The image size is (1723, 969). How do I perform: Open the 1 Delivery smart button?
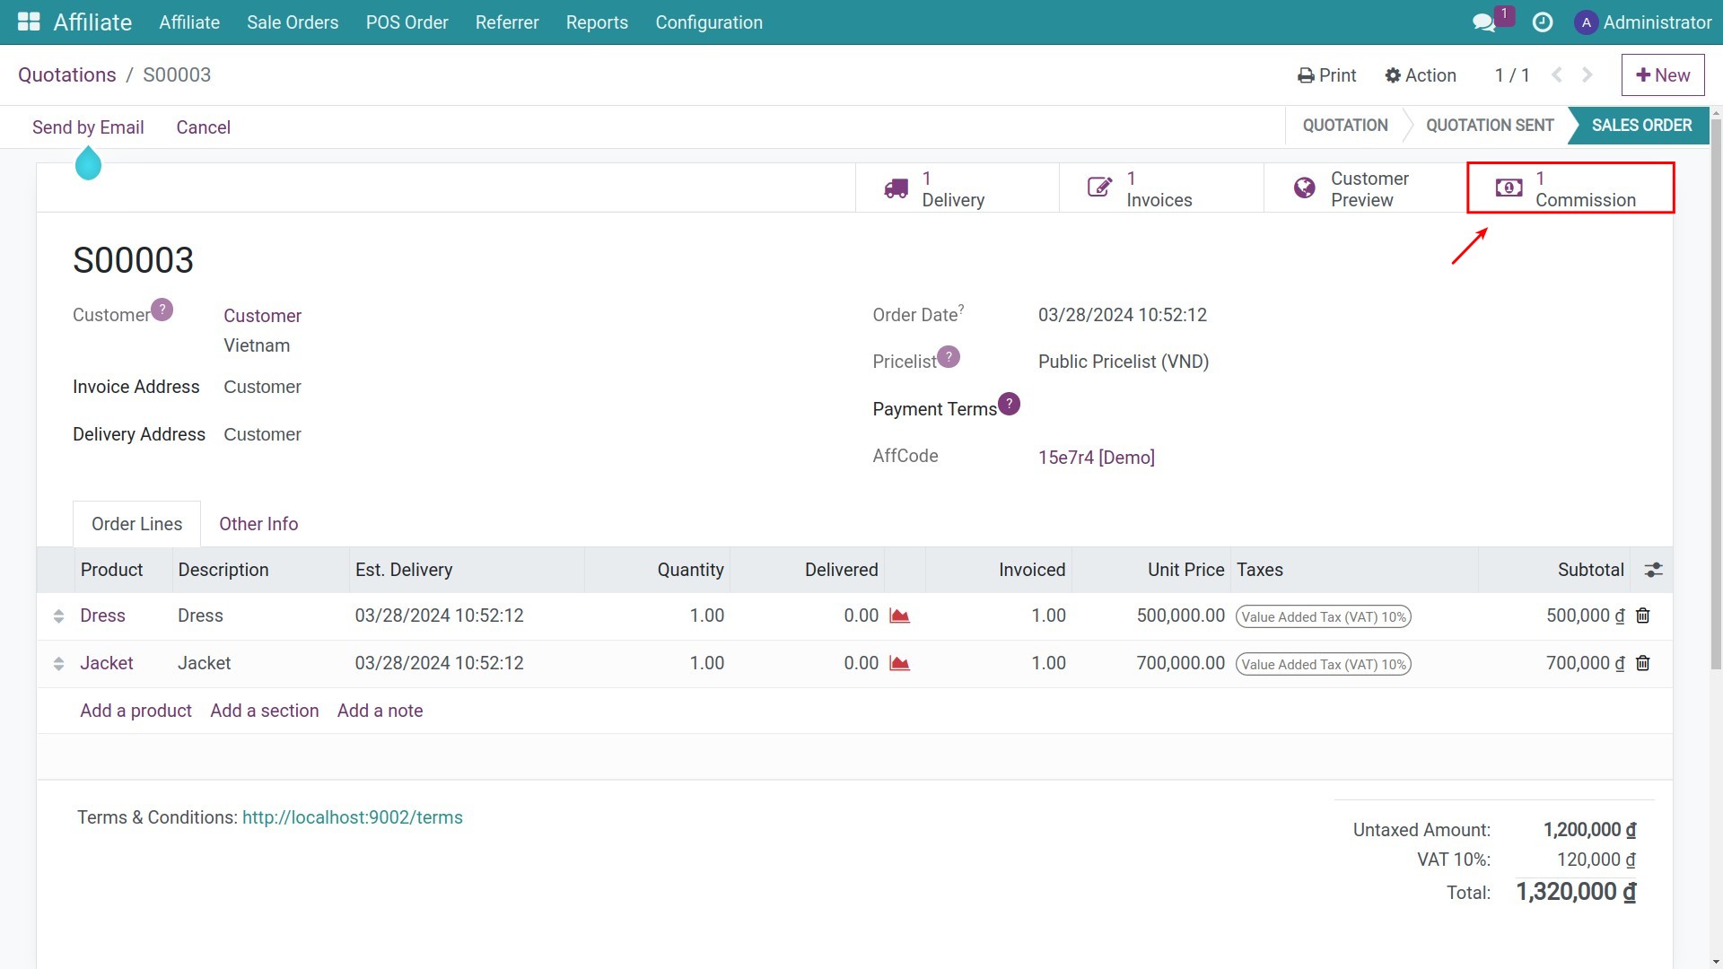pyautogui.click(x=958, y=188)
